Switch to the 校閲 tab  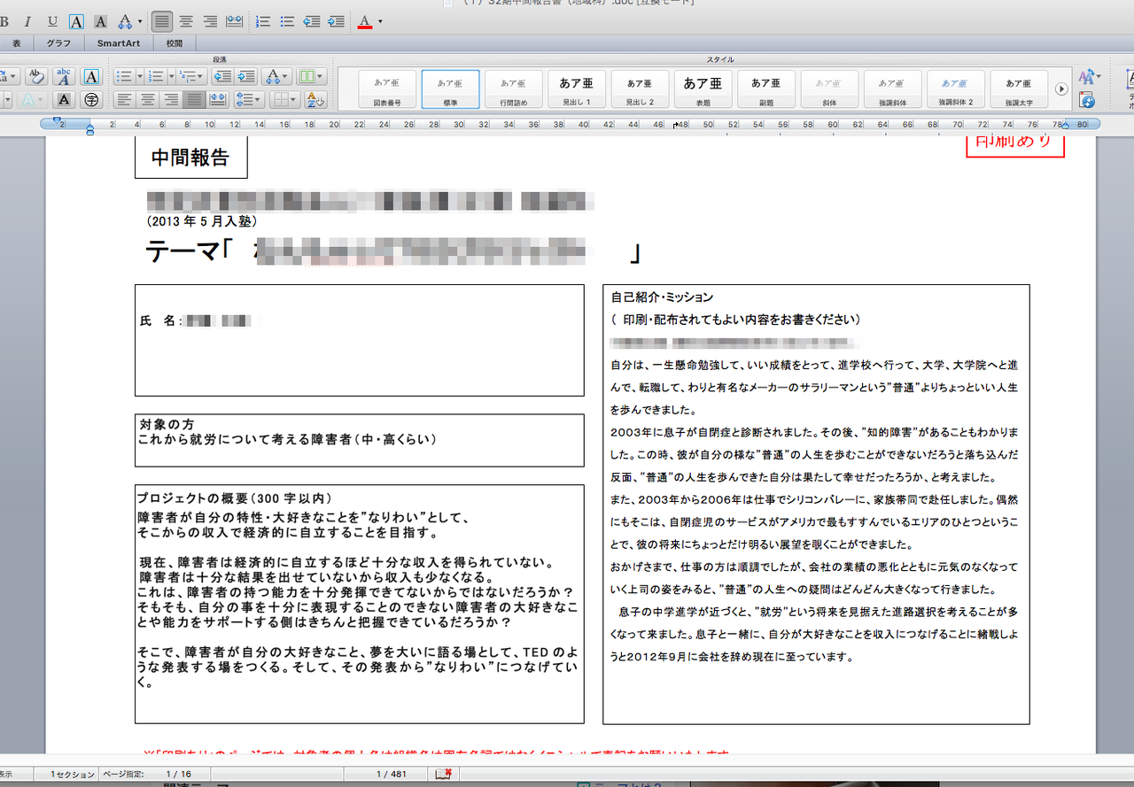coord(175,42)
